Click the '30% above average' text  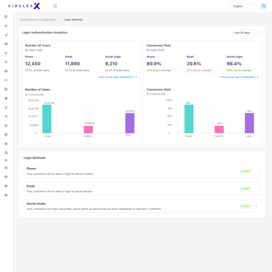pyautogui.click(x=239, y=70)
